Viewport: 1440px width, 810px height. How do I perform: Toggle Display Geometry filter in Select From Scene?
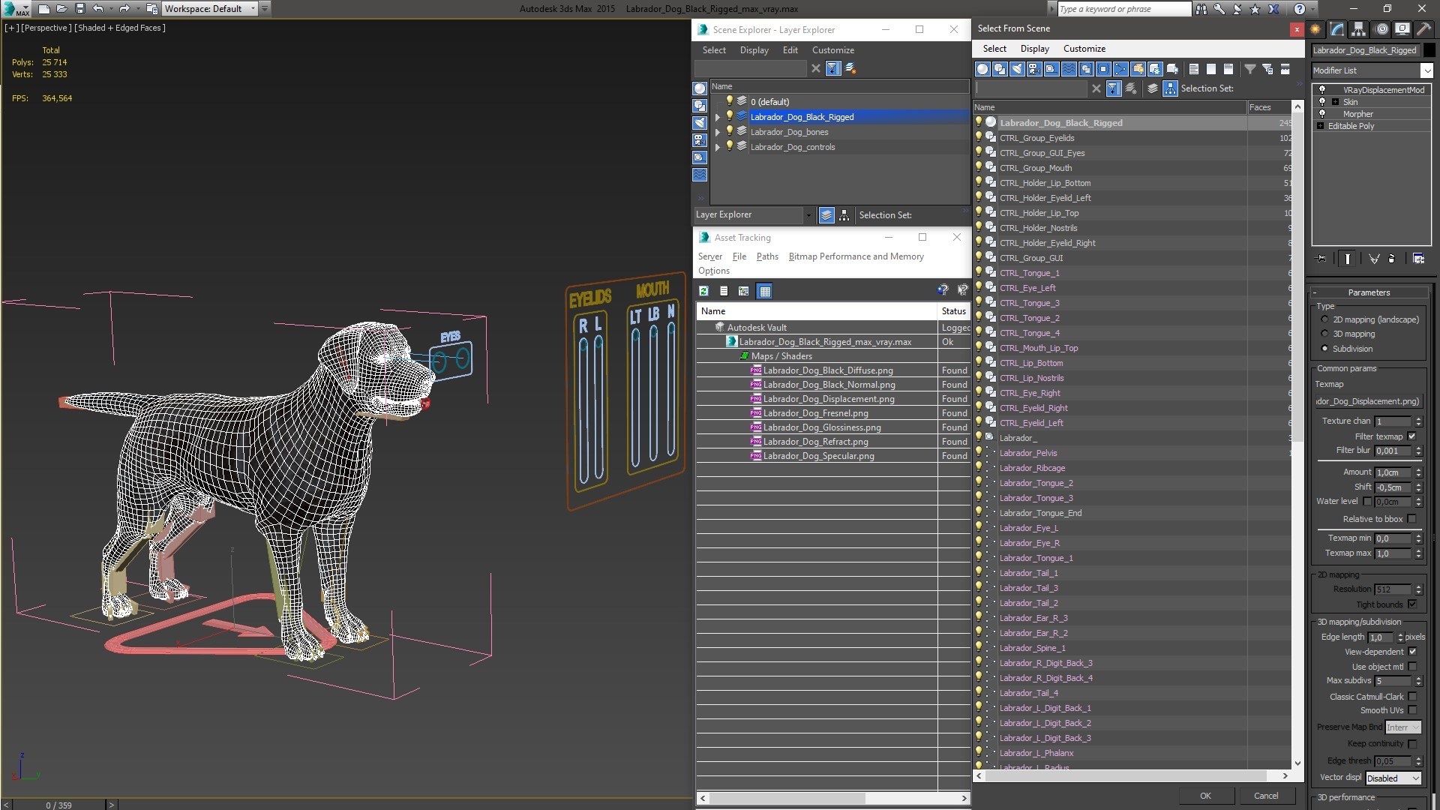click(x=982, y=69)
